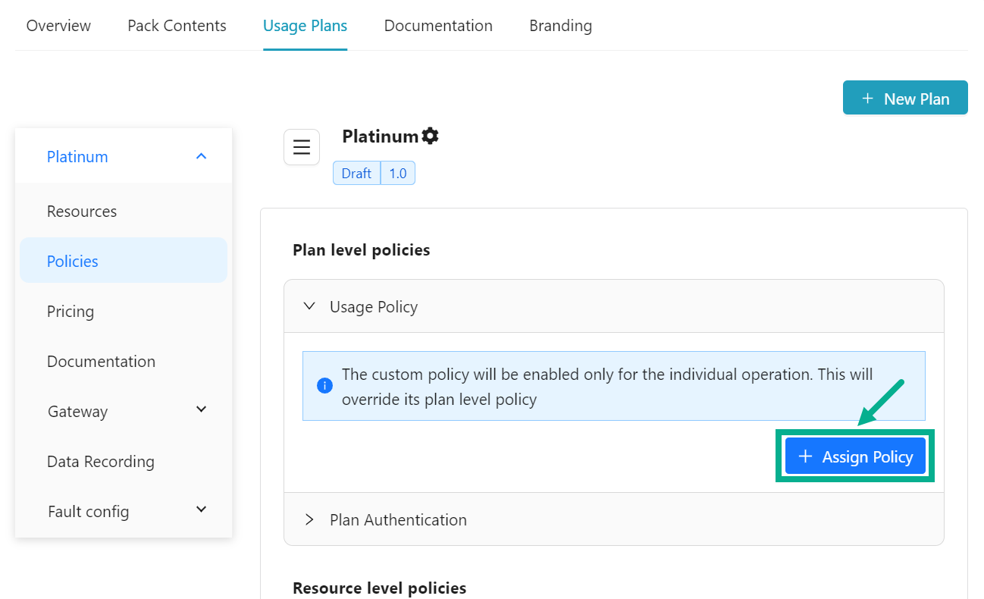Screen dimensions: 984x599
Task: Go to the top Documentation tab
Action: click(438, 26)
